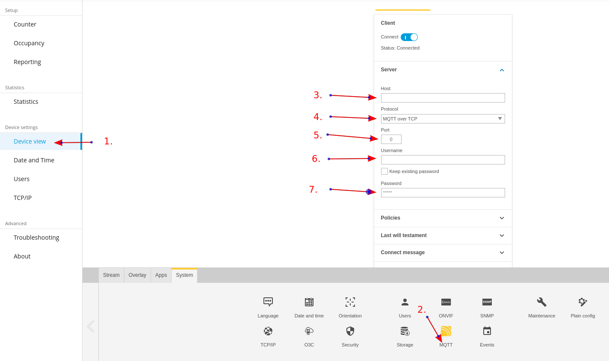Select the System tab
This screenshot has width=609, height=361.
point(184,275)
